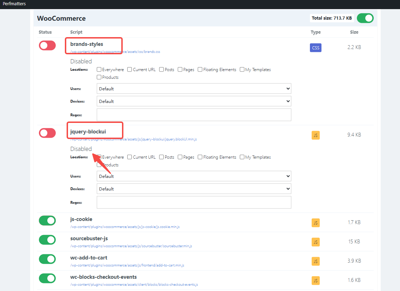
Task: Click the JS badge for js-cookie
Action: click(315, 222)
